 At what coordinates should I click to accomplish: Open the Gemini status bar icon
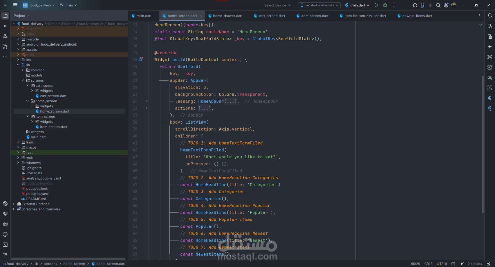(x=462, y=264)
